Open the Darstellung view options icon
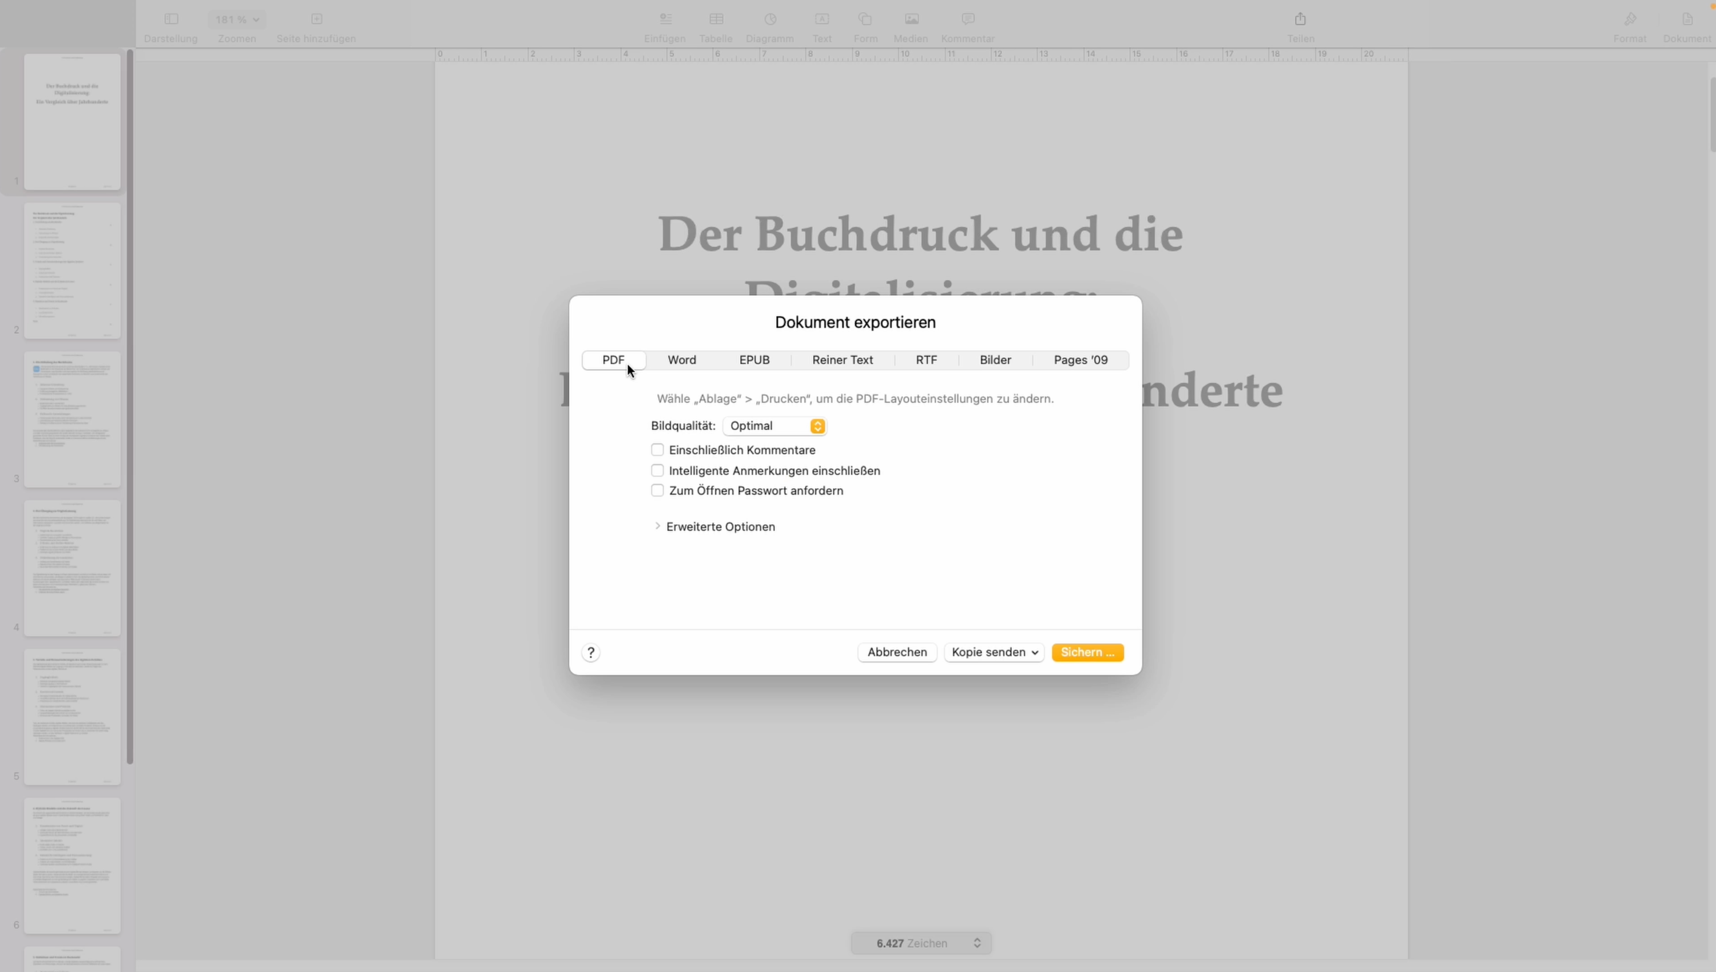1716x972 pixels. (171, 19)
